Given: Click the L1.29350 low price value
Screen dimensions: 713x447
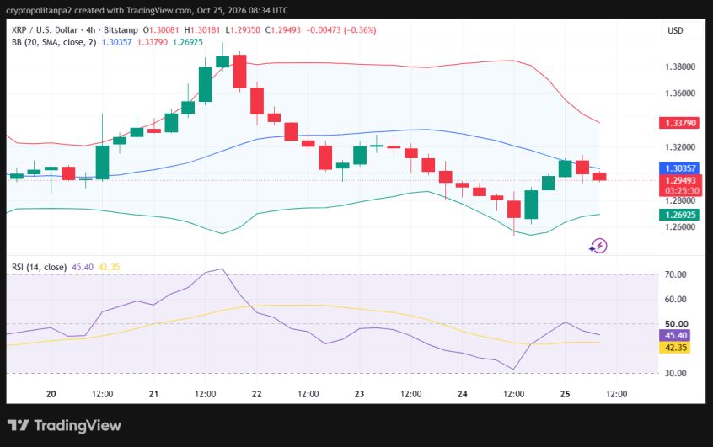Looking at the screenshot, I should pos(243,30).
